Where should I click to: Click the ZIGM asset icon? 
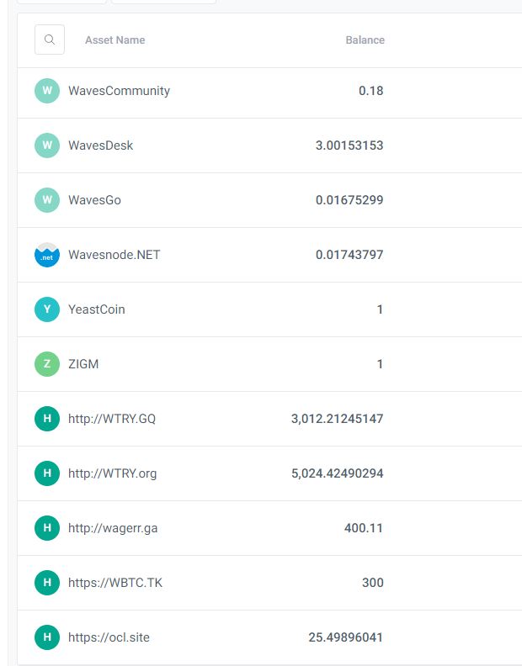[47, 364]
